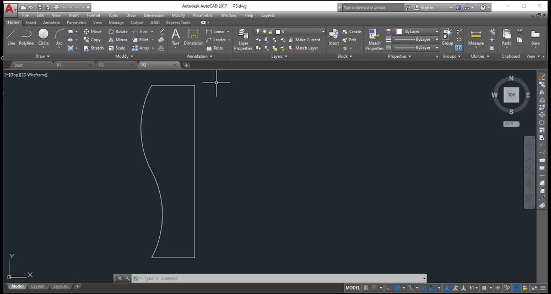The image size is (551, 294).
Task: Expand the Layers panel
Action: 279,56
